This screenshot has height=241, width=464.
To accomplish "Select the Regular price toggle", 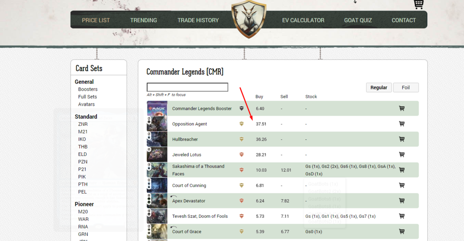I will click(x=379, y=87).
